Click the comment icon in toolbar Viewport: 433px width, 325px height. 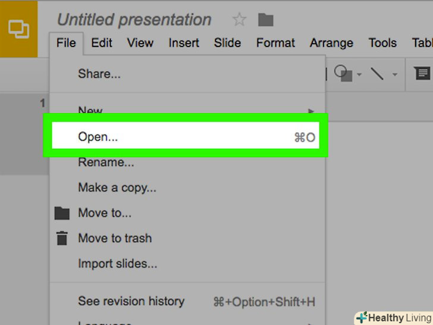click(422, 73)
